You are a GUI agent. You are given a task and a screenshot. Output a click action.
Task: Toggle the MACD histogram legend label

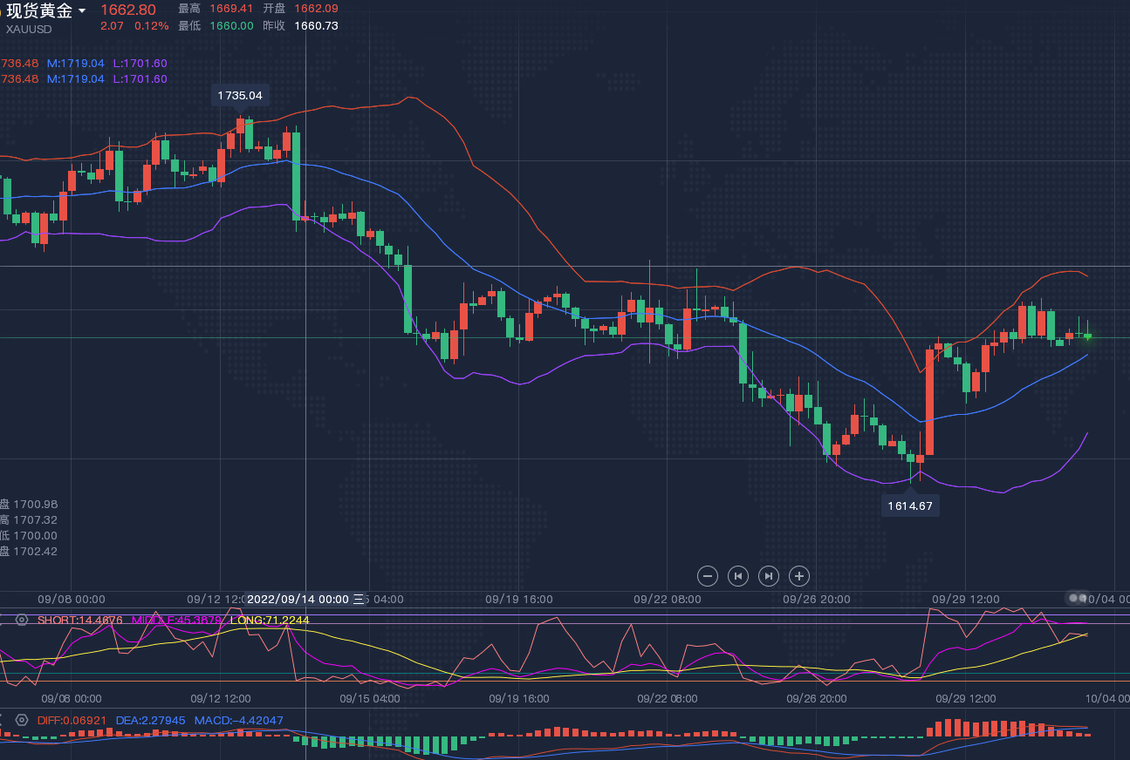click(x=238, y=721)
